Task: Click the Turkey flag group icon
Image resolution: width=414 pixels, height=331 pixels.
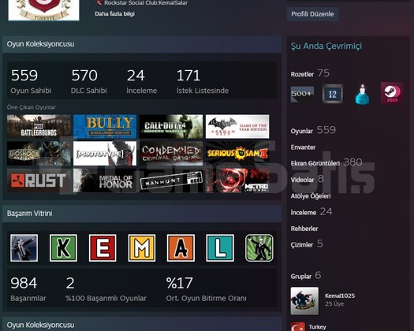Action: (x=297, y=327)
